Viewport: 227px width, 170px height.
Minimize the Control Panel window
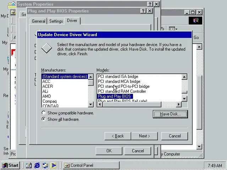[x=187, y=12]
